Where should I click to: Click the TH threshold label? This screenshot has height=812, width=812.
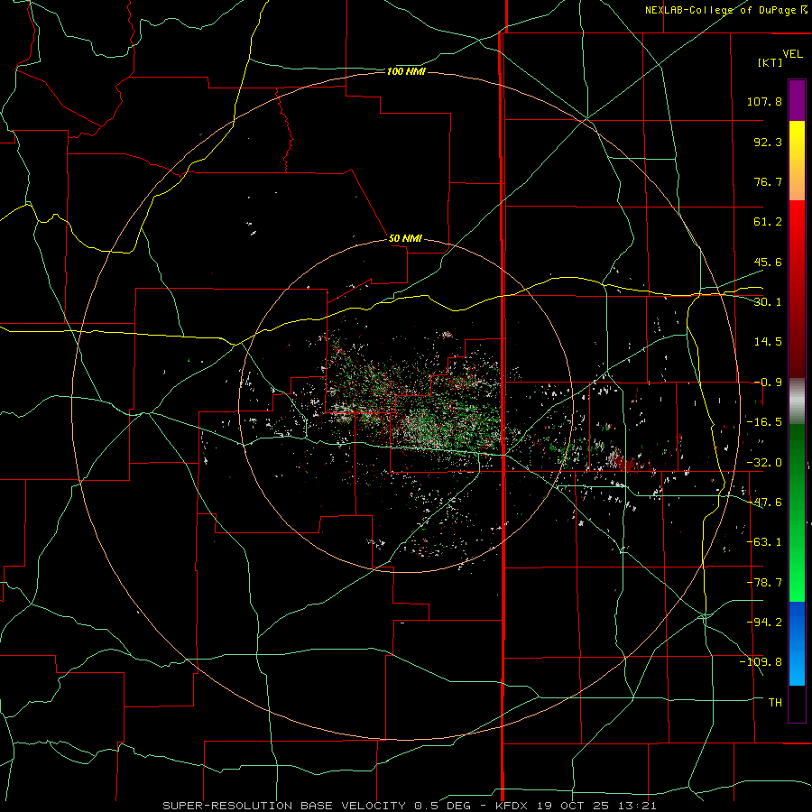point(775,703)
